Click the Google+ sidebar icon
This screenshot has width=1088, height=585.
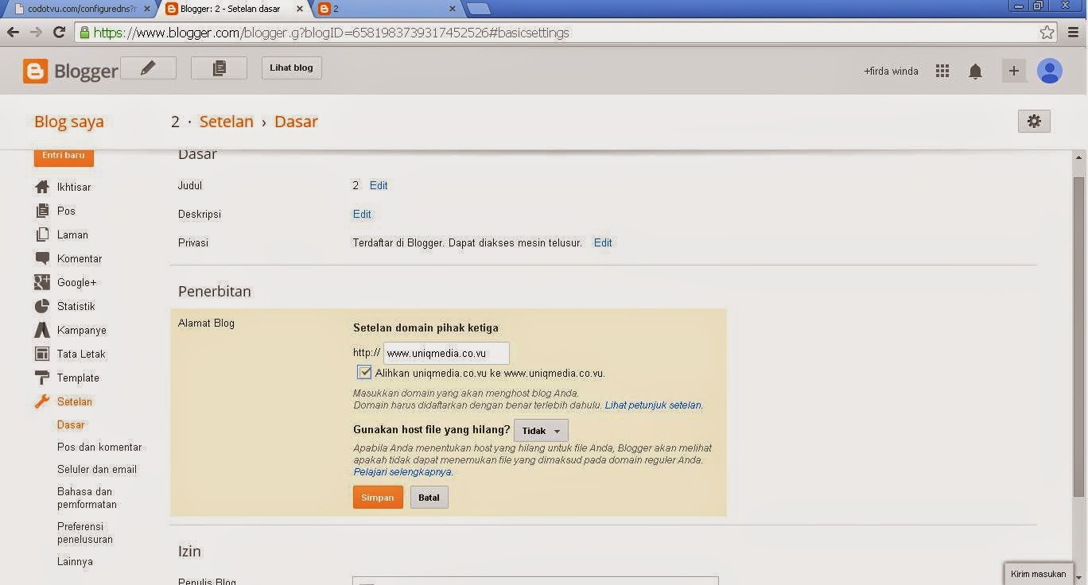click(42, 282)
